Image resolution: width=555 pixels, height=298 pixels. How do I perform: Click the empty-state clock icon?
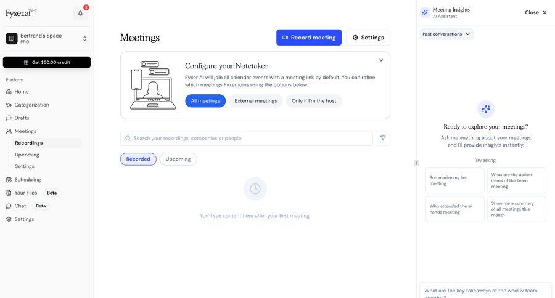pyautogui.click(x=255, y=189)
